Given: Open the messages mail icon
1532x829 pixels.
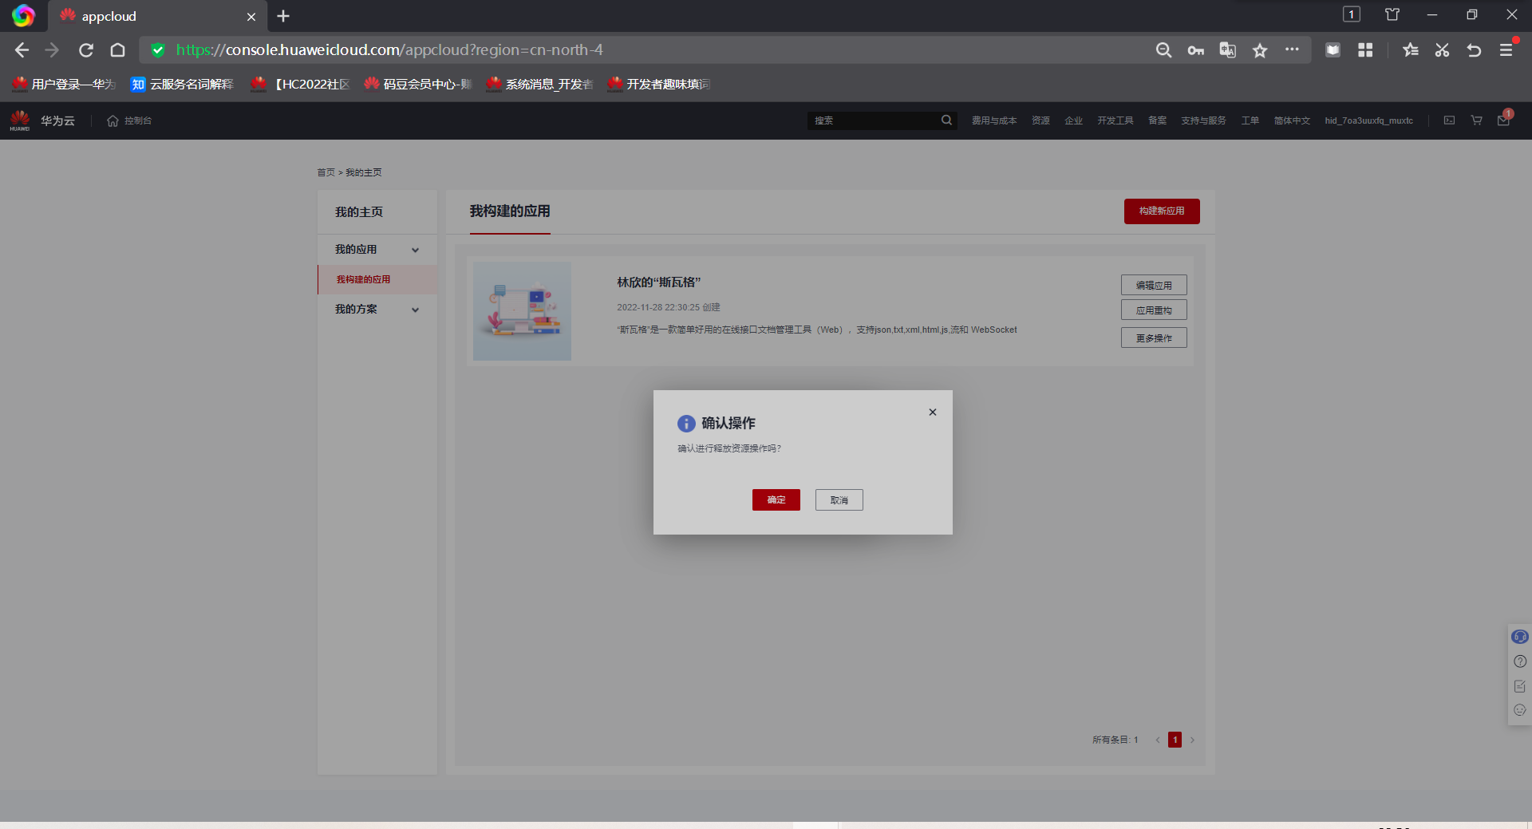Looking at the screenshot, I should click(1503, 120).
